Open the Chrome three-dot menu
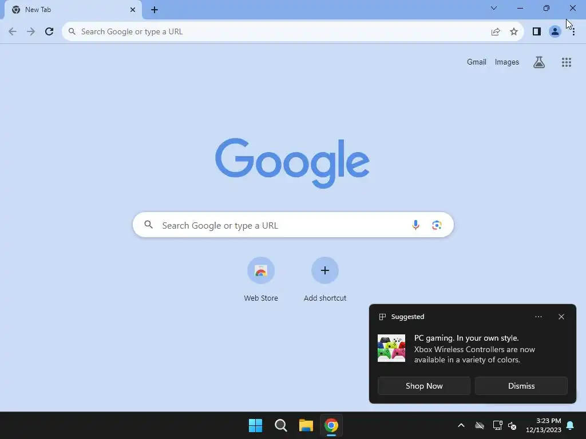586x439 pixels. 573,32
